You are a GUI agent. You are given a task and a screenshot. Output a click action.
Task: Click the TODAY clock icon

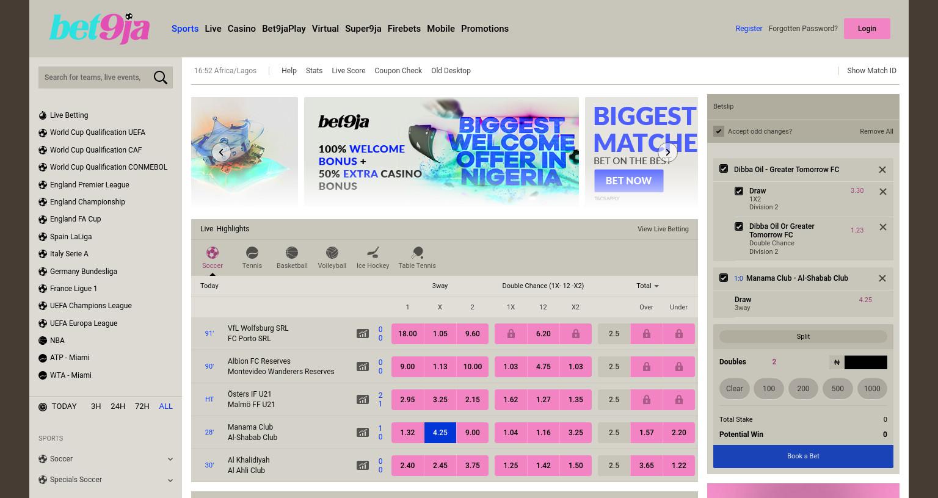click(43, 407)
